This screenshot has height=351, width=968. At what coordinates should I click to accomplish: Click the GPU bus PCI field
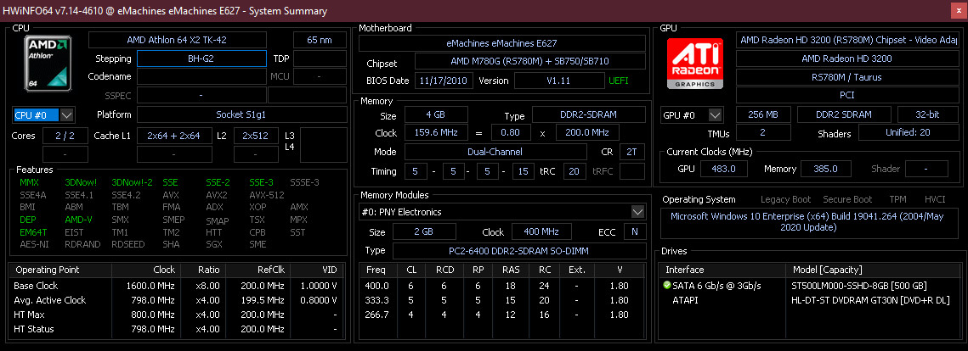(x=846, y=96)
